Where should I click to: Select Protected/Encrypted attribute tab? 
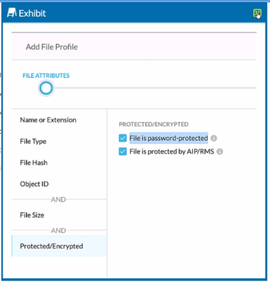pyautogui.click(x=59, y=246)
